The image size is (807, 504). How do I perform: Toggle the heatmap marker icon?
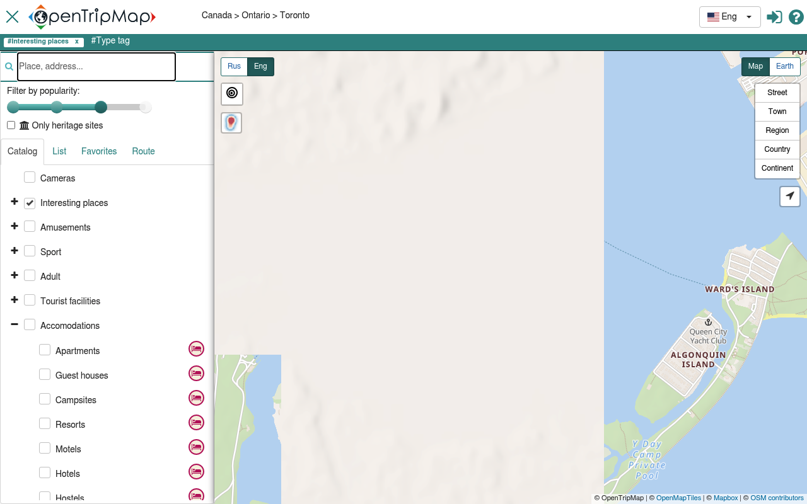point(231,122)
